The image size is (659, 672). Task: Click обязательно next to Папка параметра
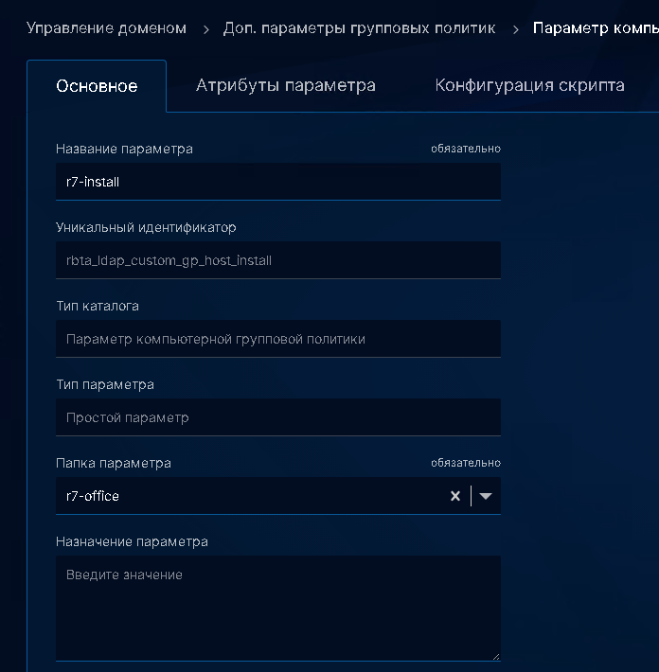(x=466, y=463)
